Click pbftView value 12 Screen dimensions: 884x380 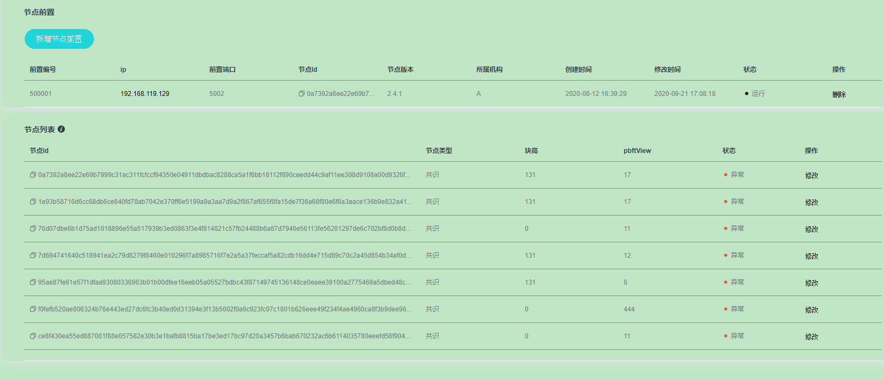627,256
